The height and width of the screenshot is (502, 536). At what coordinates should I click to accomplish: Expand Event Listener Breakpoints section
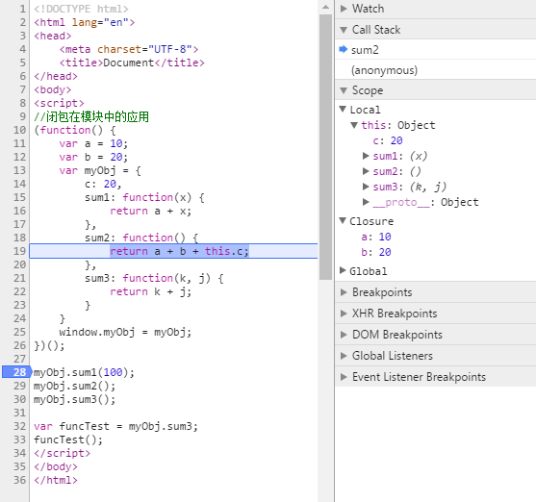[344, 377]
